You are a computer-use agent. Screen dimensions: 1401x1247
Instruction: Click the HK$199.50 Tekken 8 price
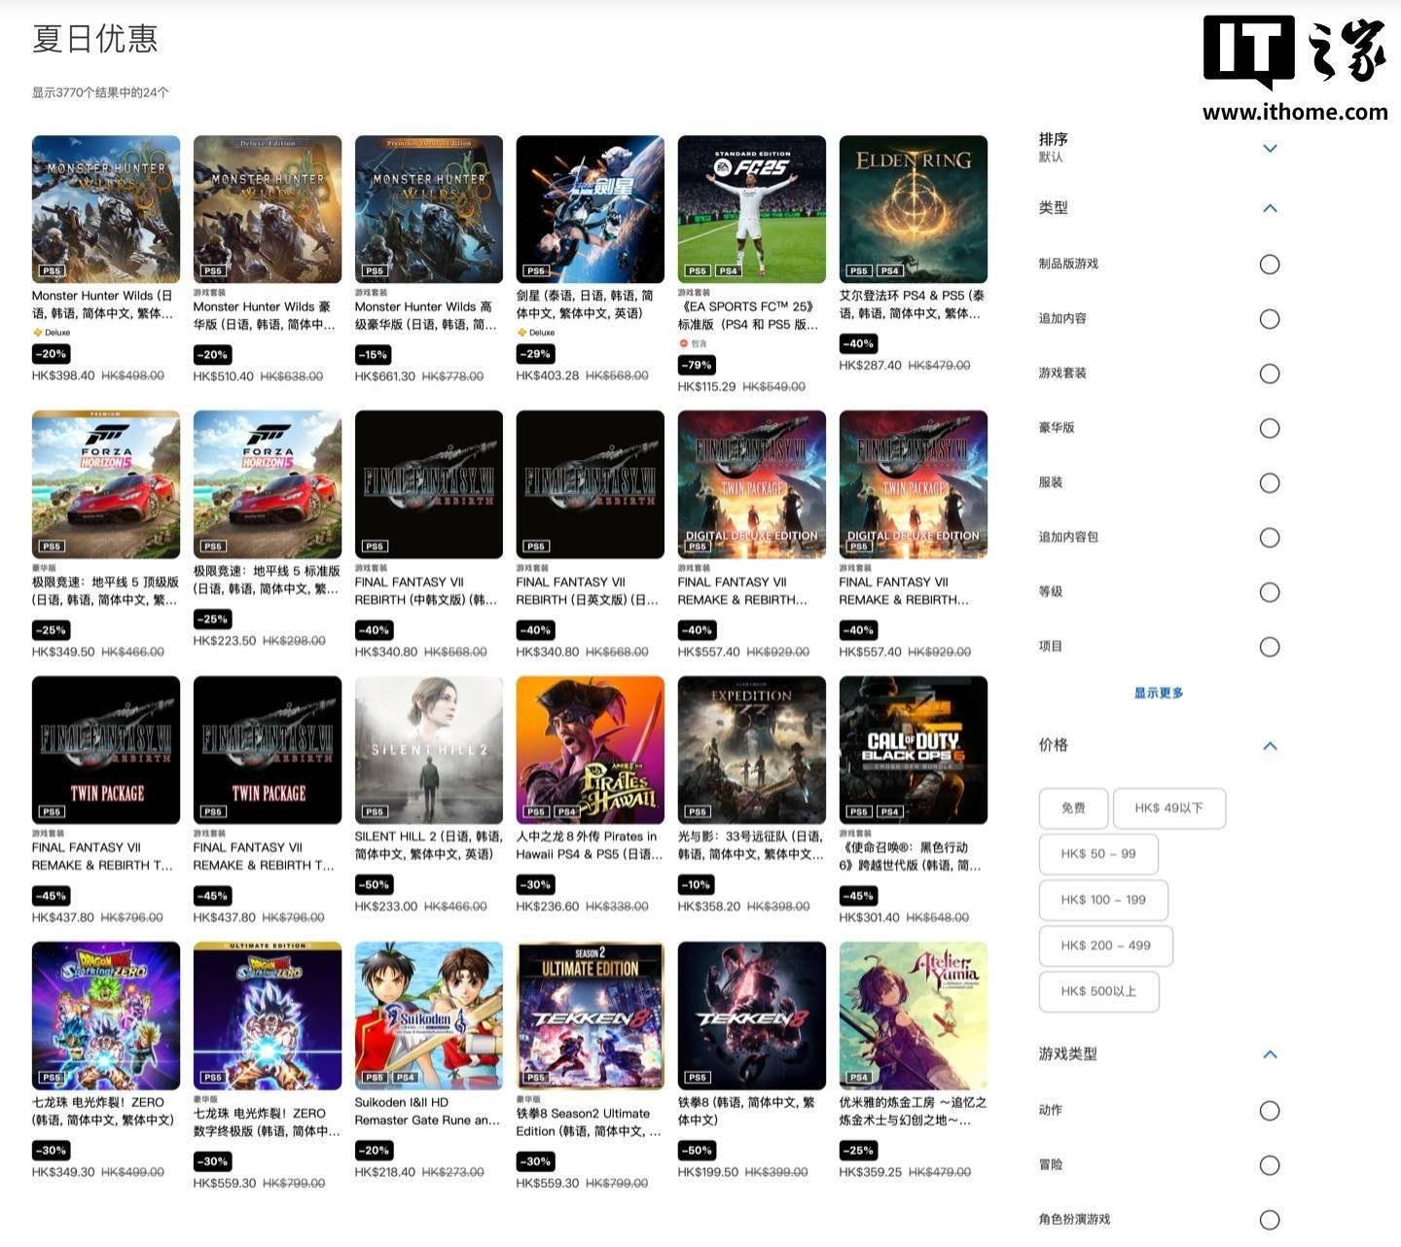(708, 1171)
